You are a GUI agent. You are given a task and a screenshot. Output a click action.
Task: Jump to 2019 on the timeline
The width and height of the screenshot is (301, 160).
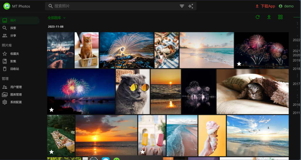click(296, 60)
